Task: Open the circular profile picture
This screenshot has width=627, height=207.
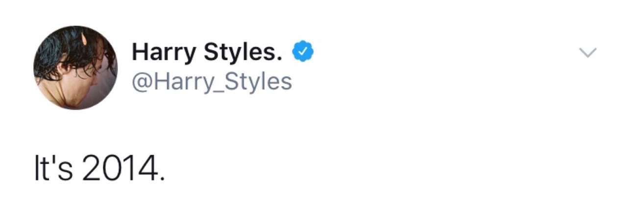Action: 75,68
